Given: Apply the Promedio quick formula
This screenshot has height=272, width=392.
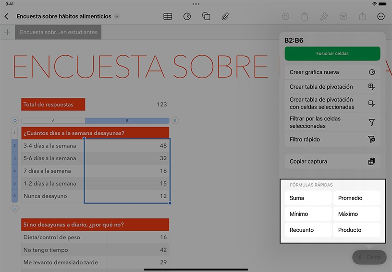Looking at the screenshot, I should tap(356, 198).
